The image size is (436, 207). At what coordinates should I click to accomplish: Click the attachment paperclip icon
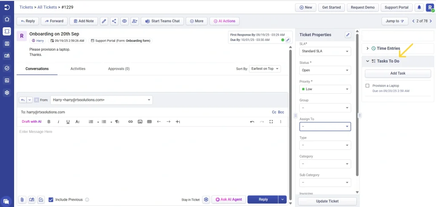(x=22, y=199)
